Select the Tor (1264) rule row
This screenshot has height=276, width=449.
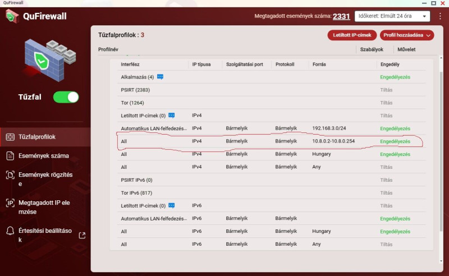point(272,103)
